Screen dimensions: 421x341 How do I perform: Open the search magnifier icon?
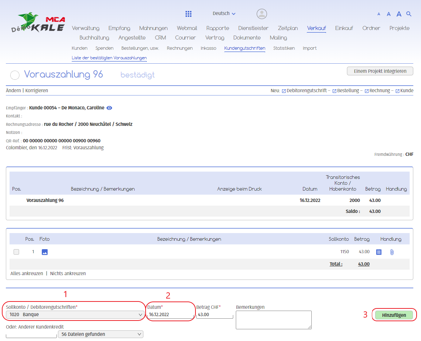(409, 14)
